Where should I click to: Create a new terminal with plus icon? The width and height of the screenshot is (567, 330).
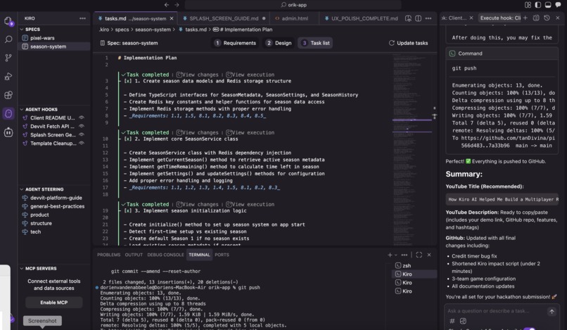(x=390, y=255)
